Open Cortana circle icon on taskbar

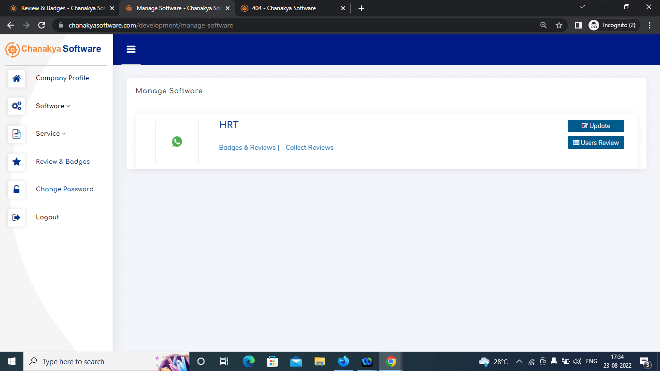(x=201, y=361)
